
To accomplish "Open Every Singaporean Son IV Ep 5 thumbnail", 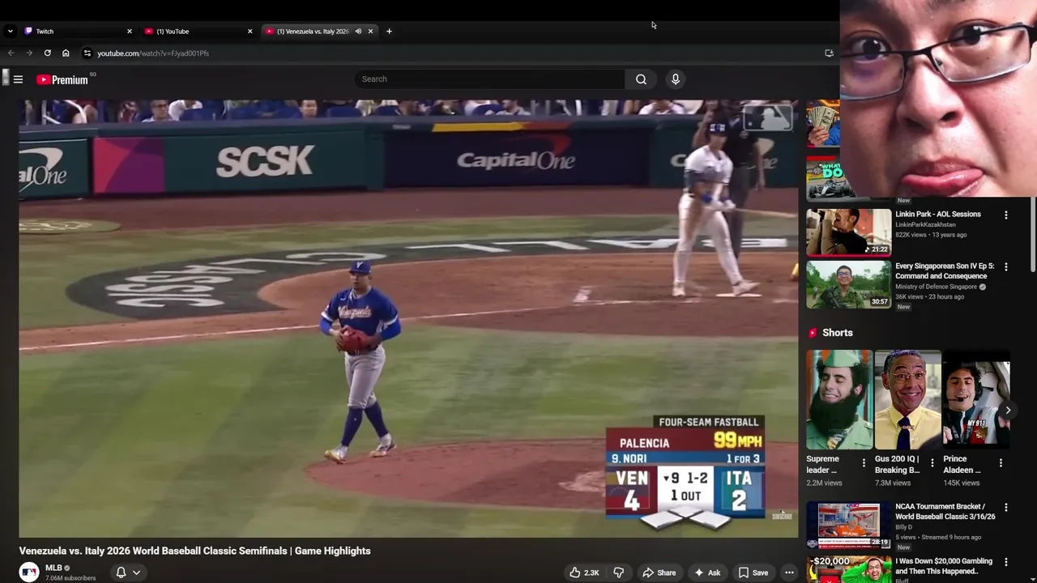I will click(848, 285).
